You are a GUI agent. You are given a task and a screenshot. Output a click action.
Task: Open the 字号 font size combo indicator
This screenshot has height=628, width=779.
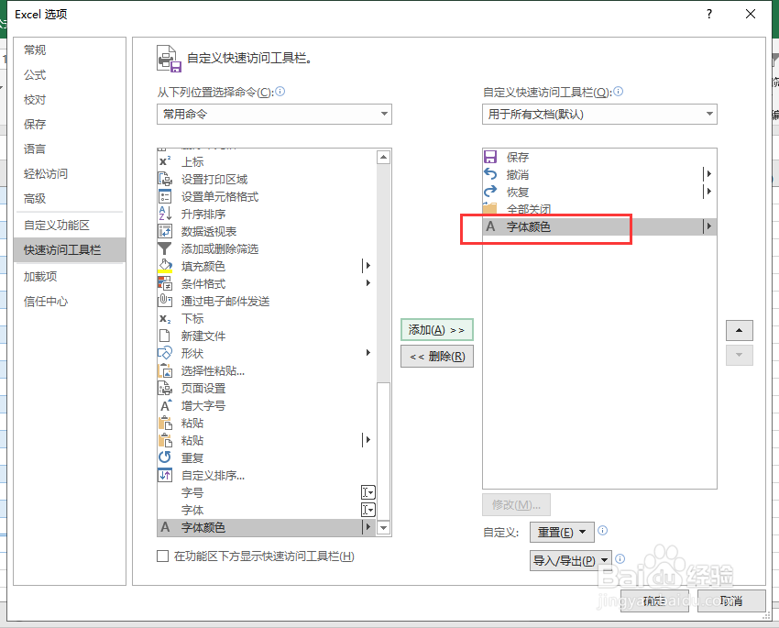pyautogui.click(x=368, y=492)
